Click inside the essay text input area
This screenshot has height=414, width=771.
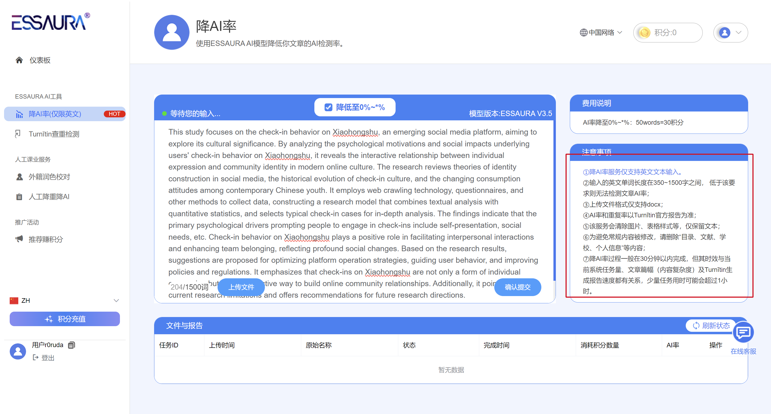click(353, 202)
